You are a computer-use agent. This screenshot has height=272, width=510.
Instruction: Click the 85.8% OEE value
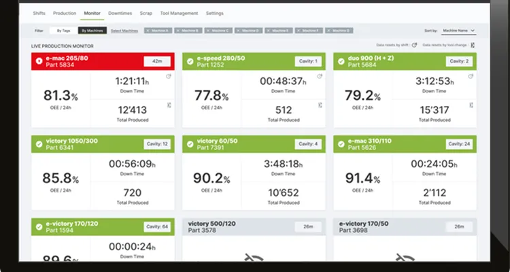pos(61,178)
